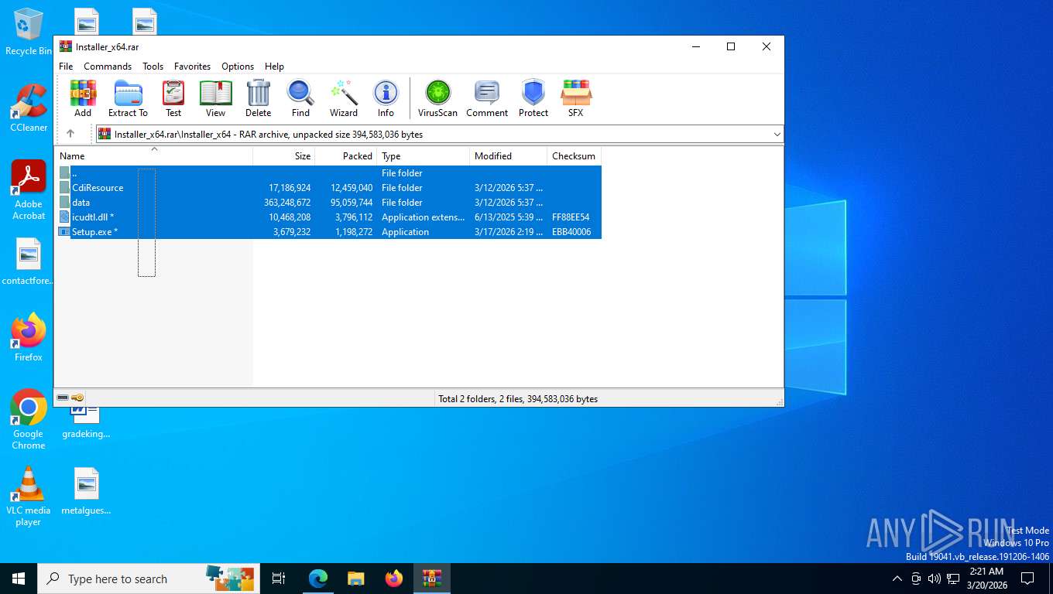Image resolution: width=1053 pixels, height=594 pixels.
Task: Open Adobe Acrobat desktop shortcut
Action: (29, 190)
